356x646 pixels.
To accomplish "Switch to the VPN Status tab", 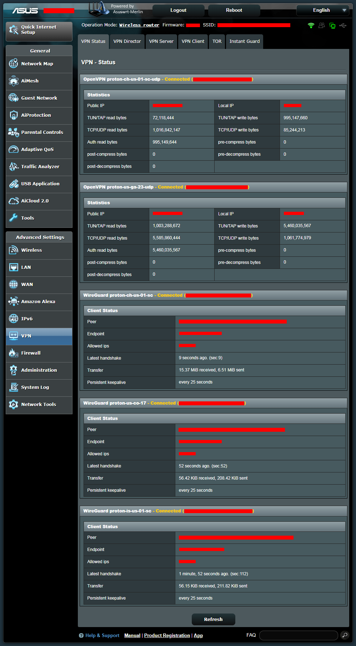I will click(x=93, y=41).
